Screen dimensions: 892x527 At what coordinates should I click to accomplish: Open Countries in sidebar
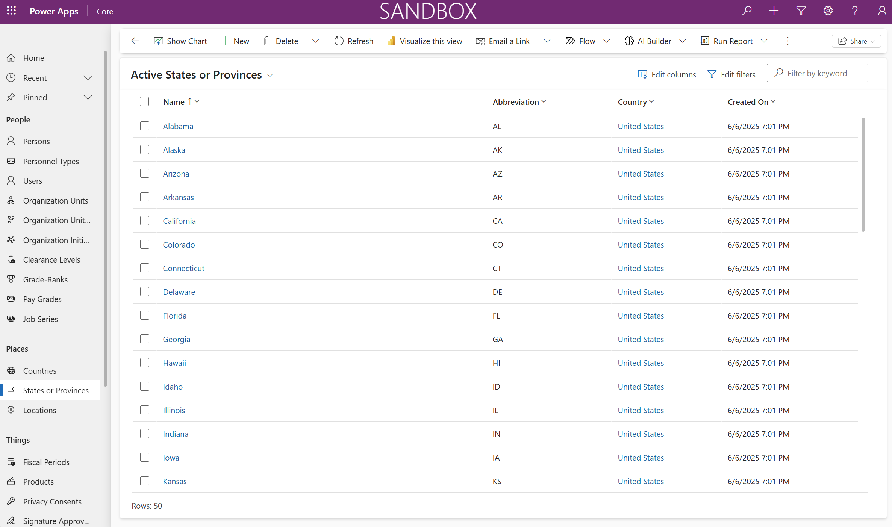click(50, 371)
